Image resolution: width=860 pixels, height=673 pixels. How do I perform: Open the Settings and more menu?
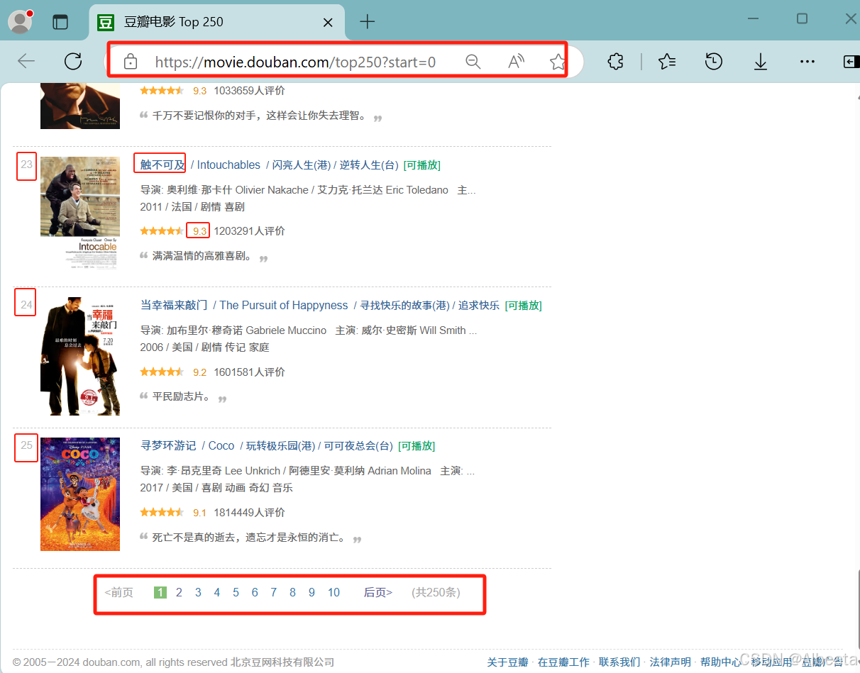tap(807, 62)
